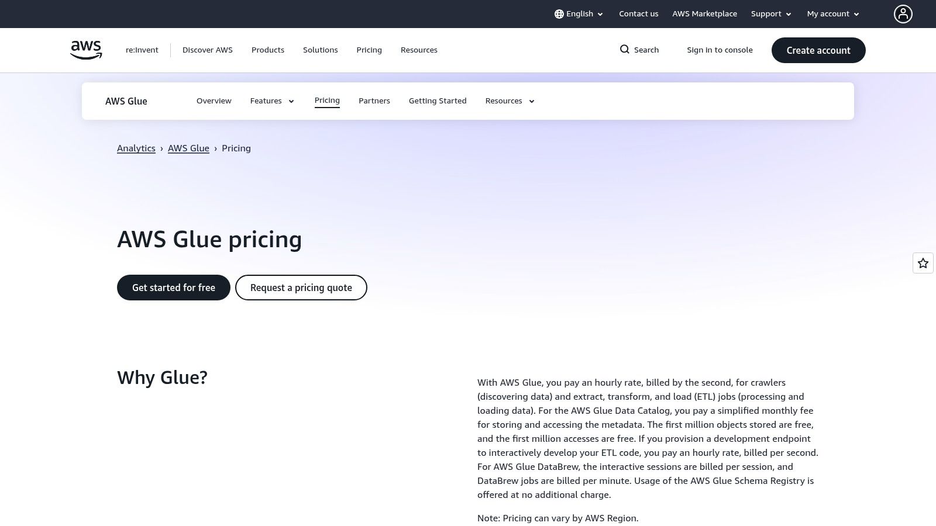Open the Solutions menu
This screenshot has width=936, height=526.
point(320,50)
